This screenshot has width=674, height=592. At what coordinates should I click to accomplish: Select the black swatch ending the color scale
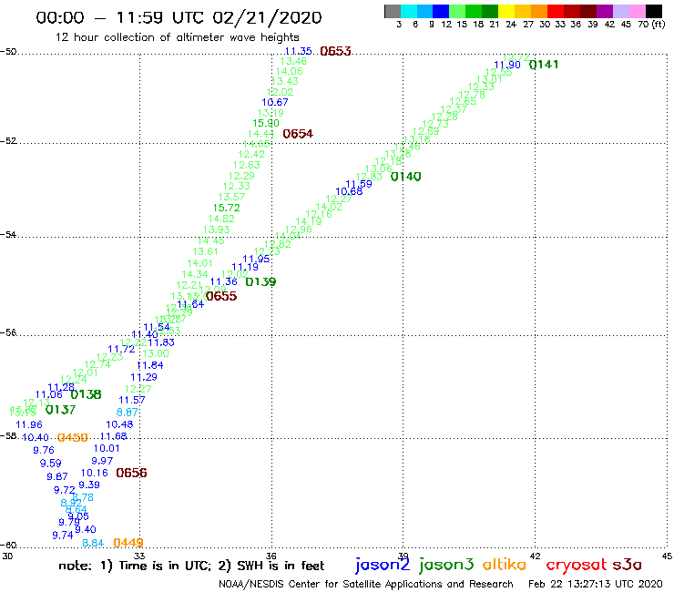[653, 11]
